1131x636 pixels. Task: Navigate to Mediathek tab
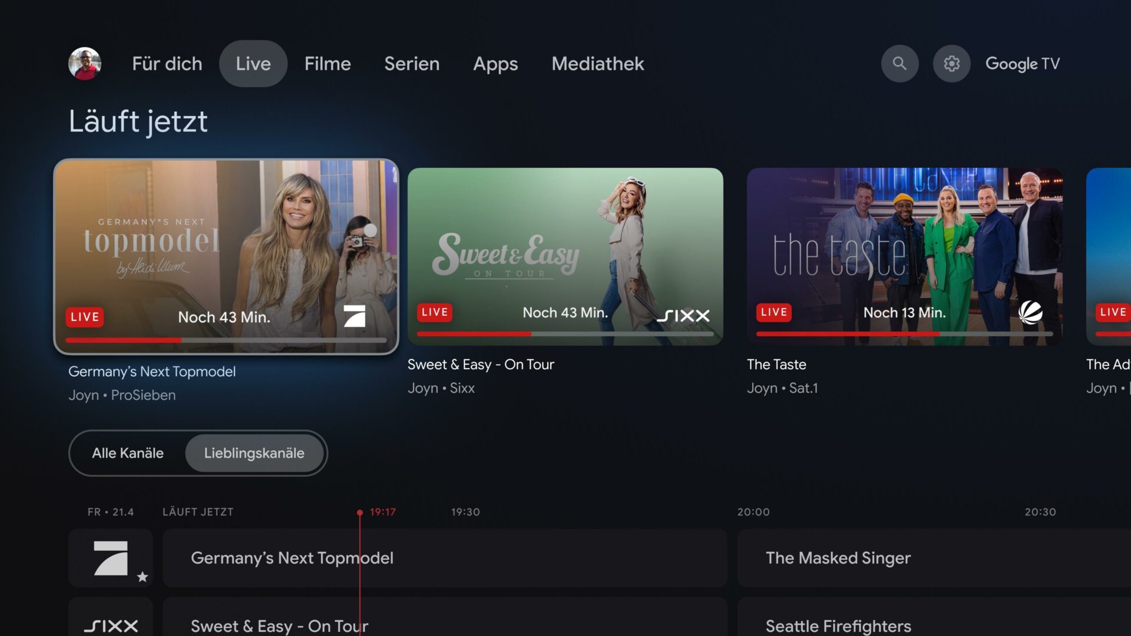[597, 64]
